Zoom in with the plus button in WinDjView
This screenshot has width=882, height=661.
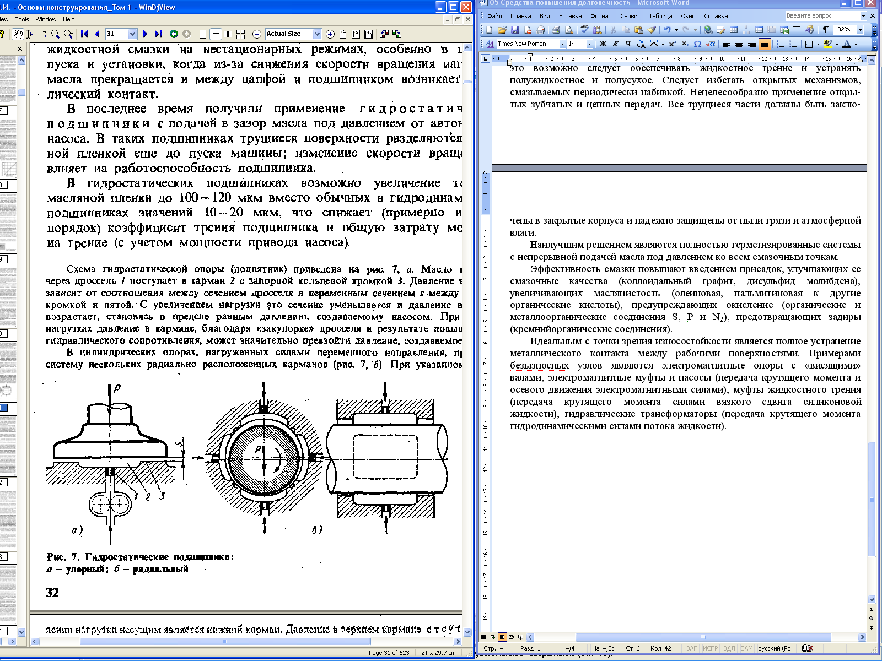[330, 34]
